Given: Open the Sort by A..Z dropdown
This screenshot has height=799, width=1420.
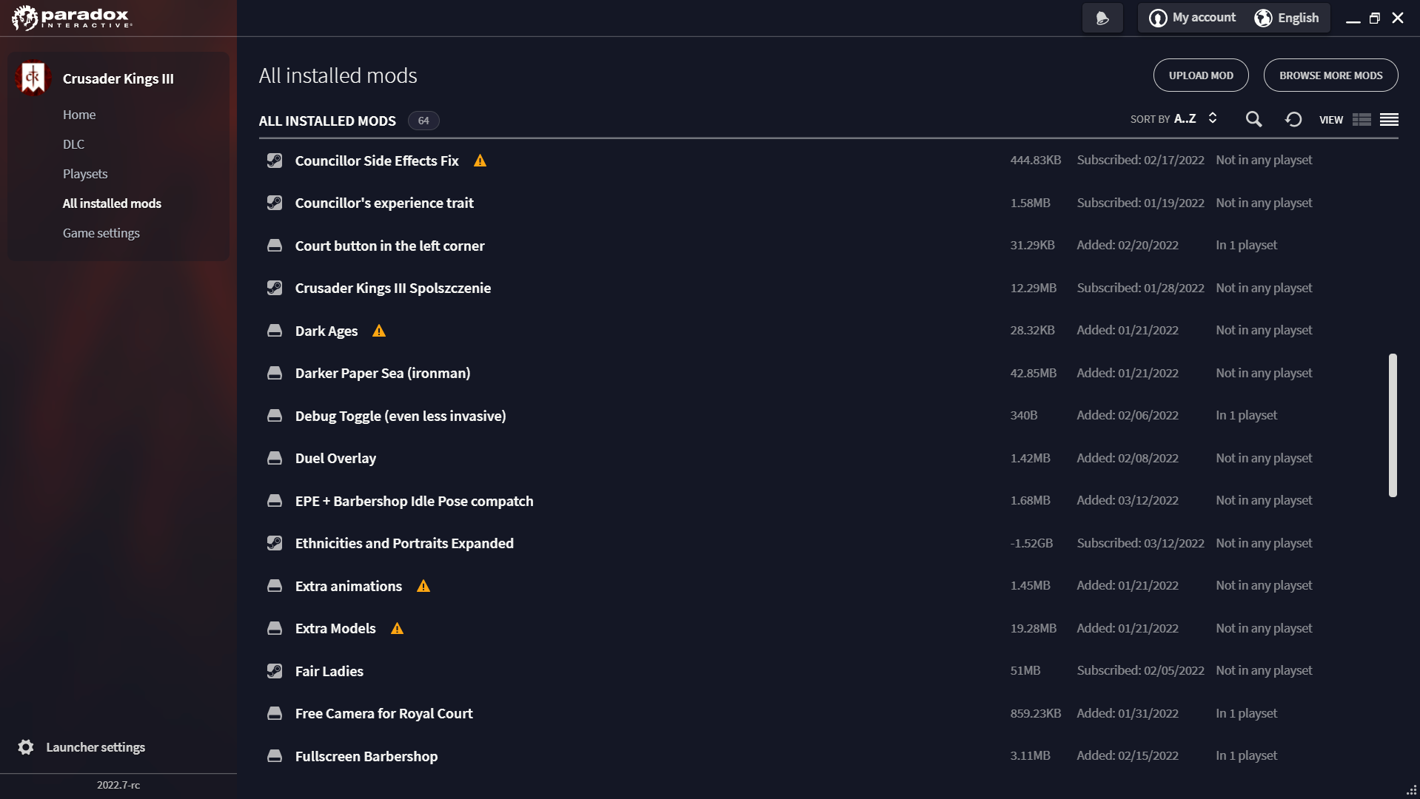Looking at the screenshot, I should (x=1174, y=118).
